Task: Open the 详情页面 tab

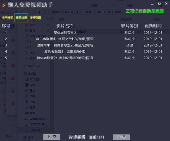Action: coord(35,18)
